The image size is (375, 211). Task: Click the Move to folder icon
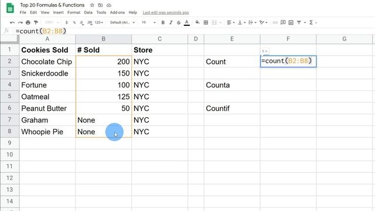pyautogui.click(x=100, y=5)
